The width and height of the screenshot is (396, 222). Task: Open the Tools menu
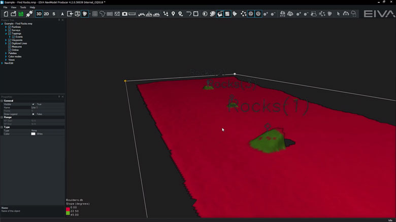pos(23,8)
